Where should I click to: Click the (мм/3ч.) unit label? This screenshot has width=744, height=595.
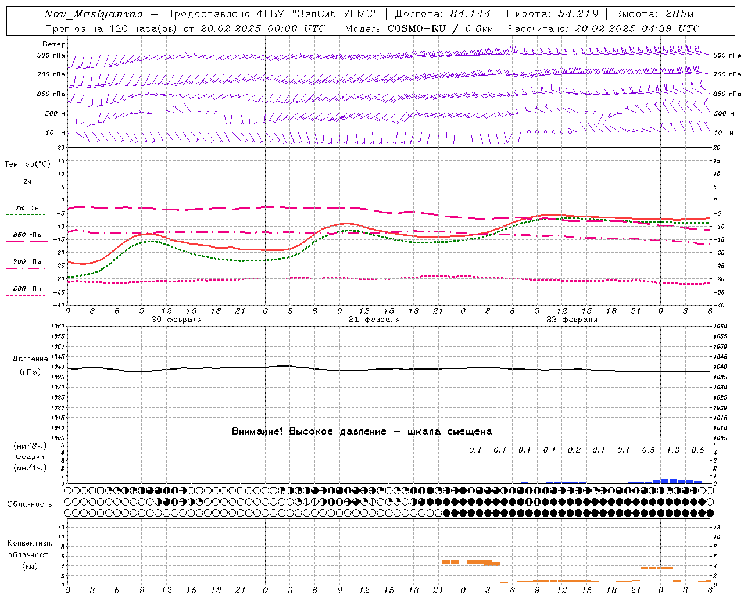tap(30, 446)
